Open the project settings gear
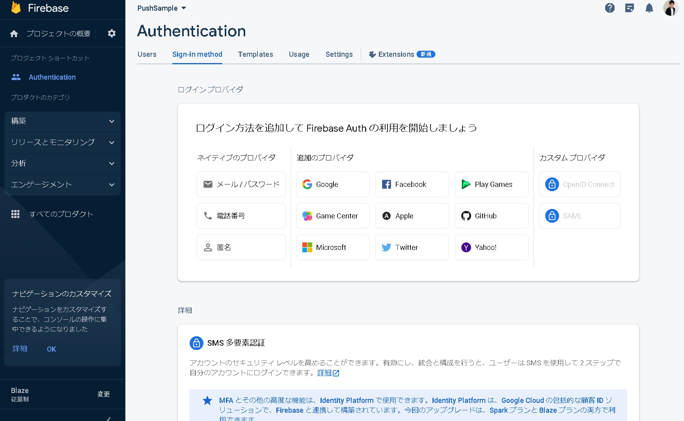This screenshot has height=421, width=684. [x=112, y=34]
